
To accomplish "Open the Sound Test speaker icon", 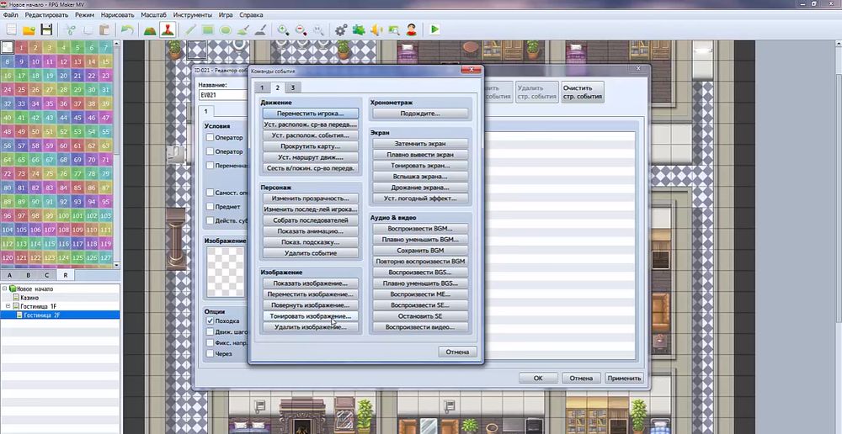I will (376, 30).
